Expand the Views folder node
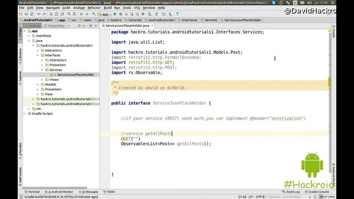Viewport: 354px width, 199px height. pos(42,80)
